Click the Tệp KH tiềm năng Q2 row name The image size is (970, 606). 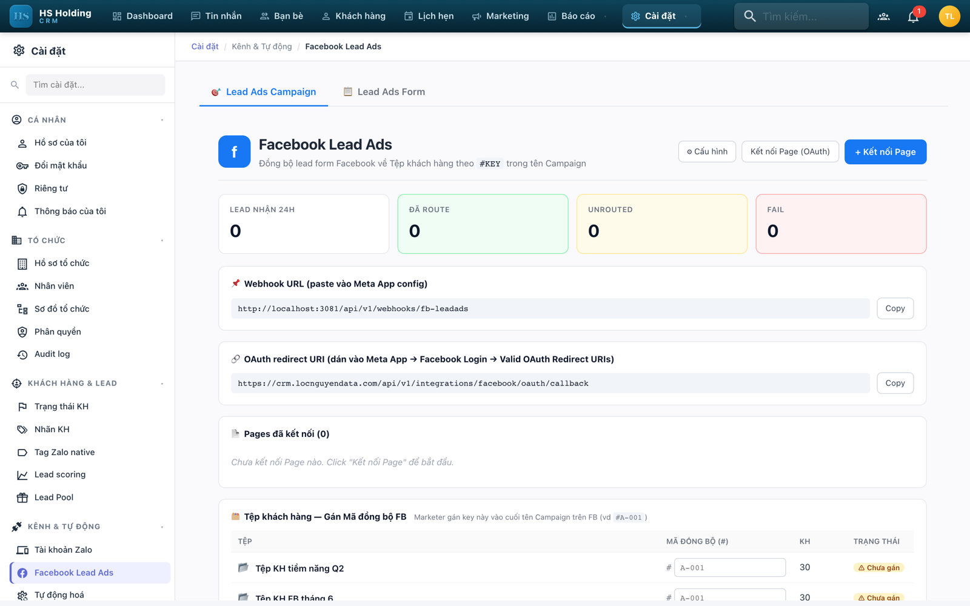(x=299, y=568)
